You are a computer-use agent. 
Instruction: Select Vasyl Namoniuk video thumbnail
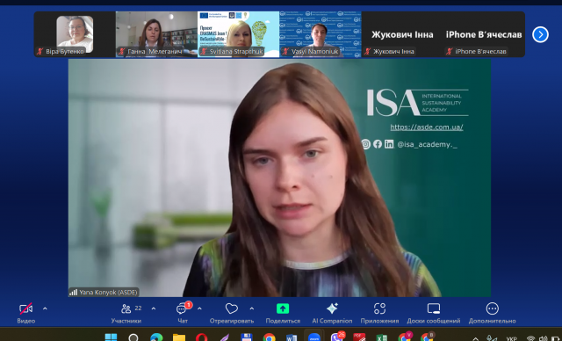click(x=320, y=34)
